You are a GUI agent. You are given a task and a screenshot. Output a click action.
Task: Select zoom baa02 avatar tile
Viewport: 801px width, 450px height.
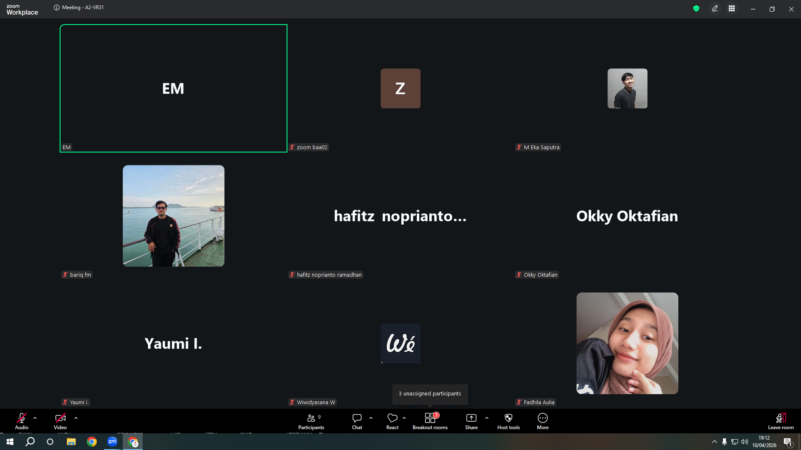(400, 88)
